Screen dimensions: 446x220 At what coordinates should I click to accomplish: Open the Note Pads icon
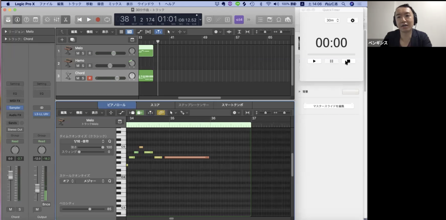tap(270, 19)
